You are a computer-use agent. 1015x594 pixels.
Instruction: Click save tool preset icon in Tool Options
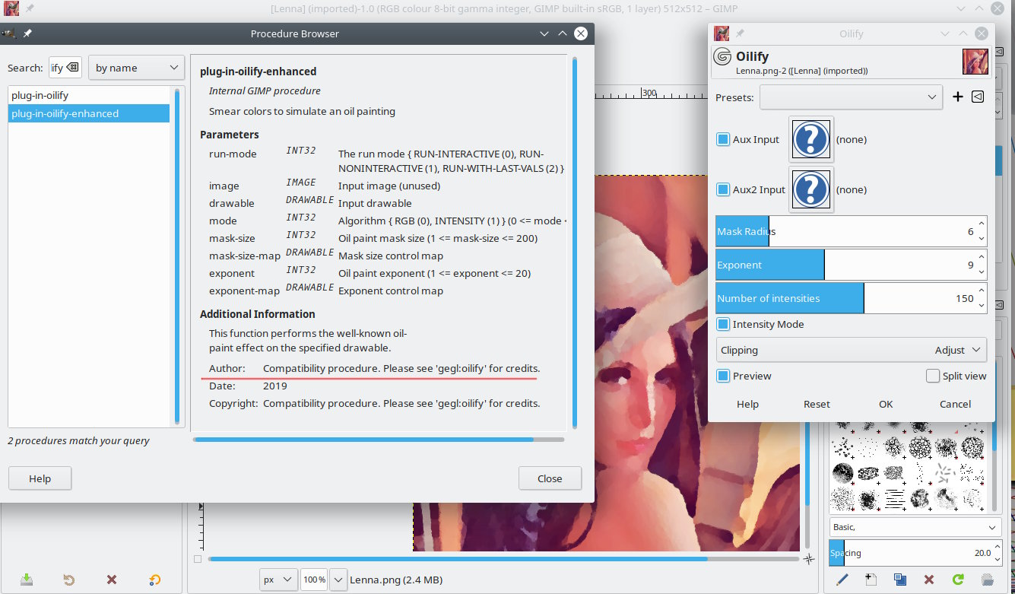pyautogui.click(x=27, y=580)
